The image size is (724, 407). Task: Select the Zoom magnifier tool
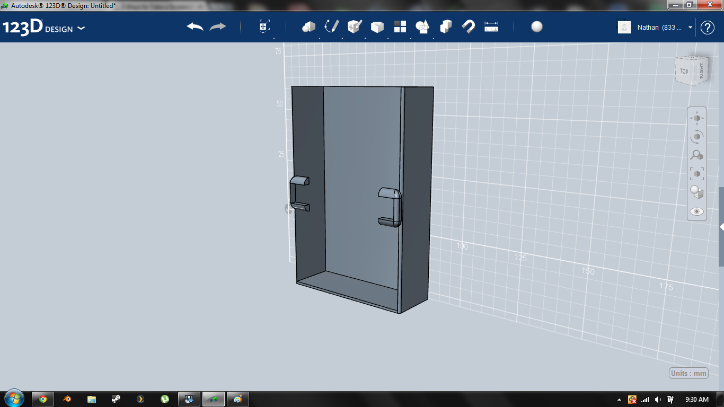(697, 155)
